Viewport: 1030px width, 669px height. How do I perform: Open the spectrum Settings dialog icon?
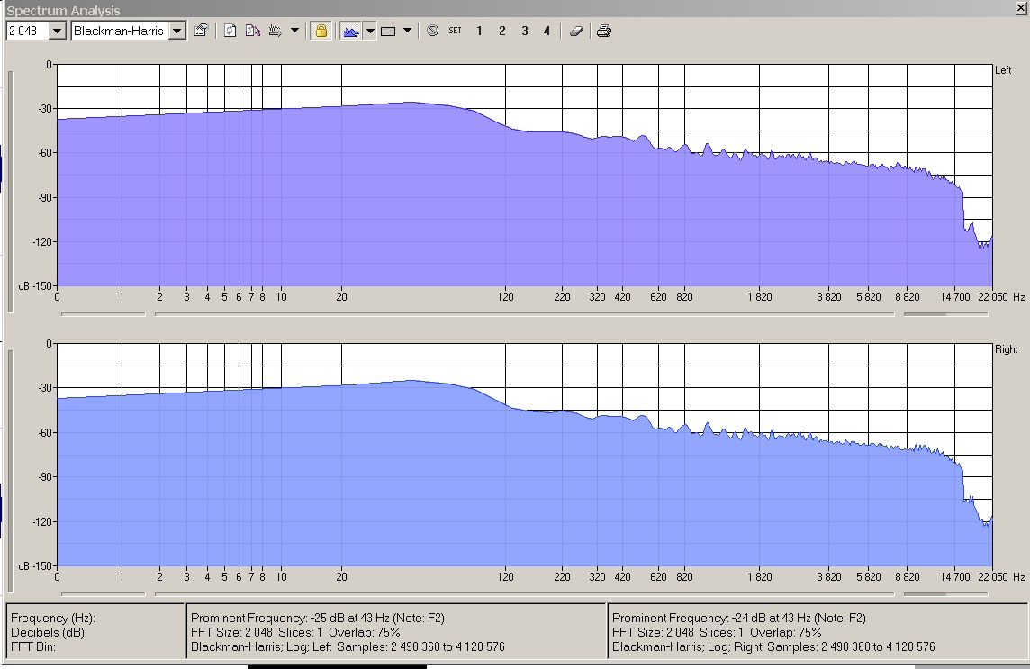(201, 31)
